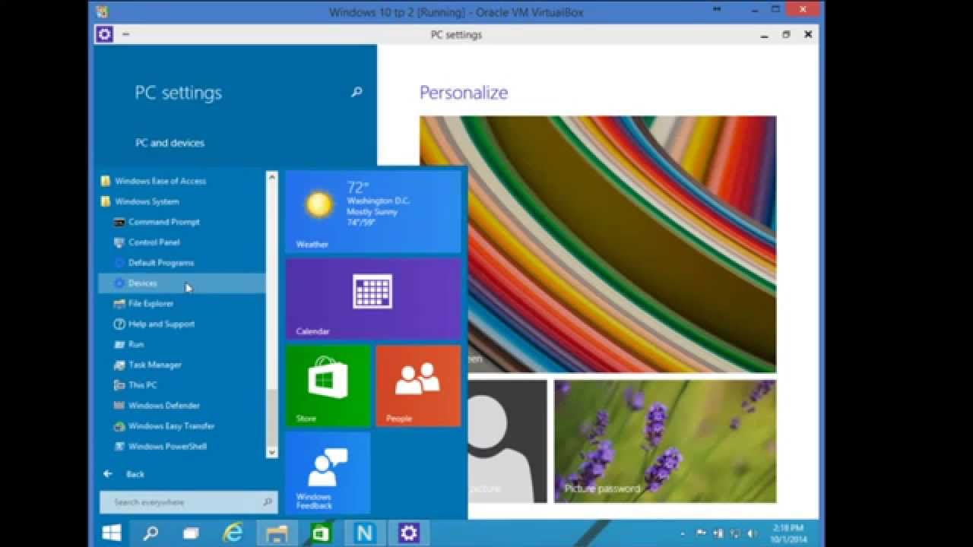The width and height of the screenshot is (973, 547).
Task: Open the Calendar tile
Action: tap(373, 299)
